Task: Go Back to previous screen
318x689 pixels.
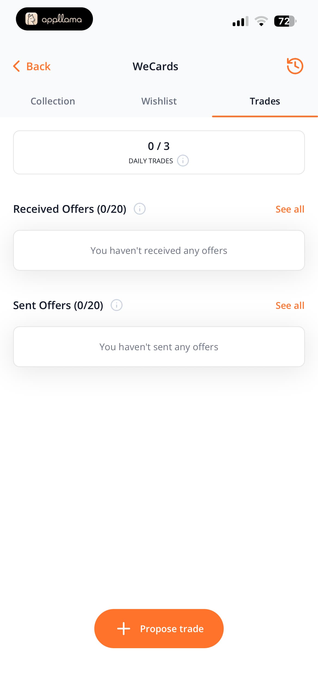Action: [32, 66]
